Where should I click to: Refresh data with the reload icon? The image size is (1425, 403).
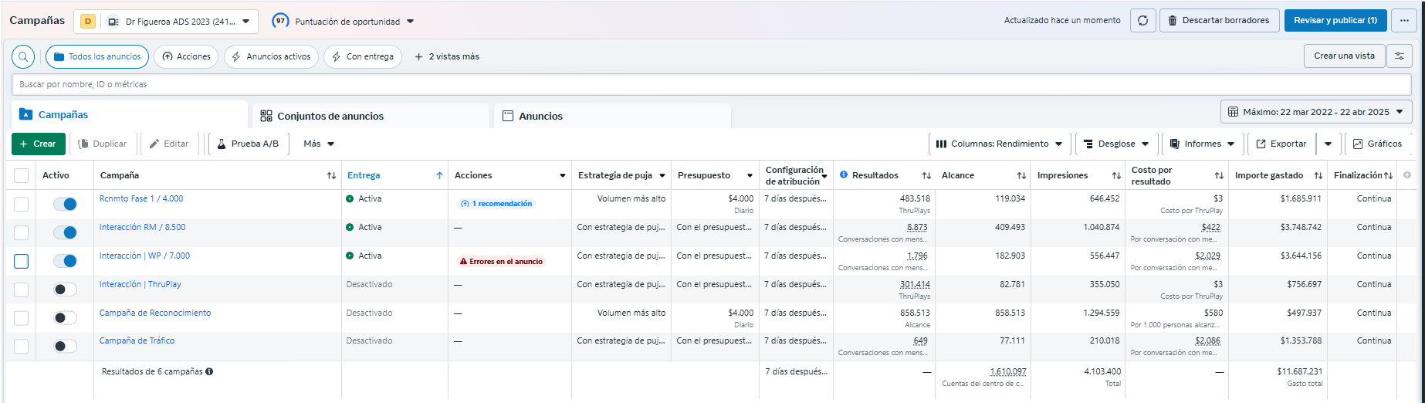[x=1142, y=20]
